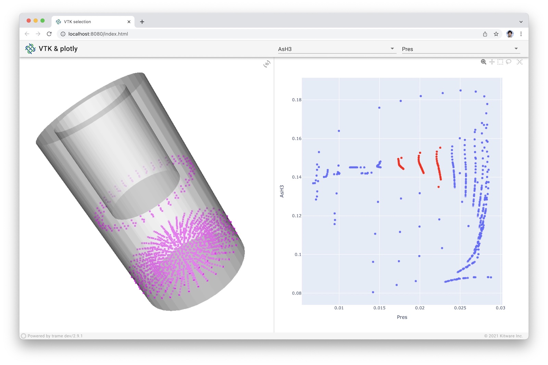
Task: Close the VTK selection tab
Action: click(129, 22)
